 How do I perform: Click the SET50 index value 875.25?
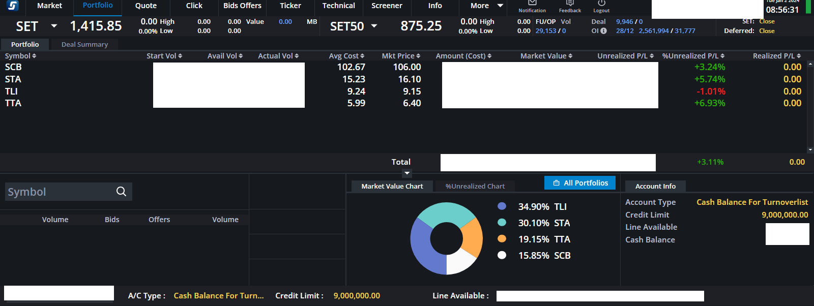tap(421, 26)
